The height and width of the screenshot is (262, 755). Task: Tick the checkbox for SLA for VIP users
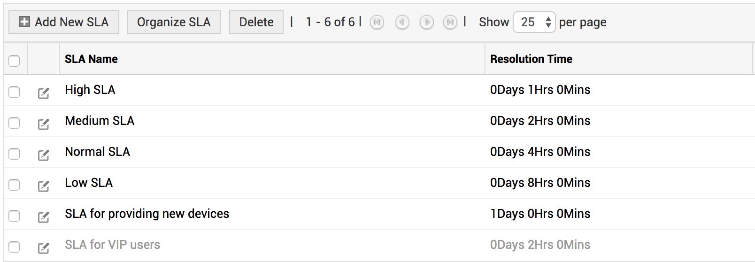click(x=14, y=247)
